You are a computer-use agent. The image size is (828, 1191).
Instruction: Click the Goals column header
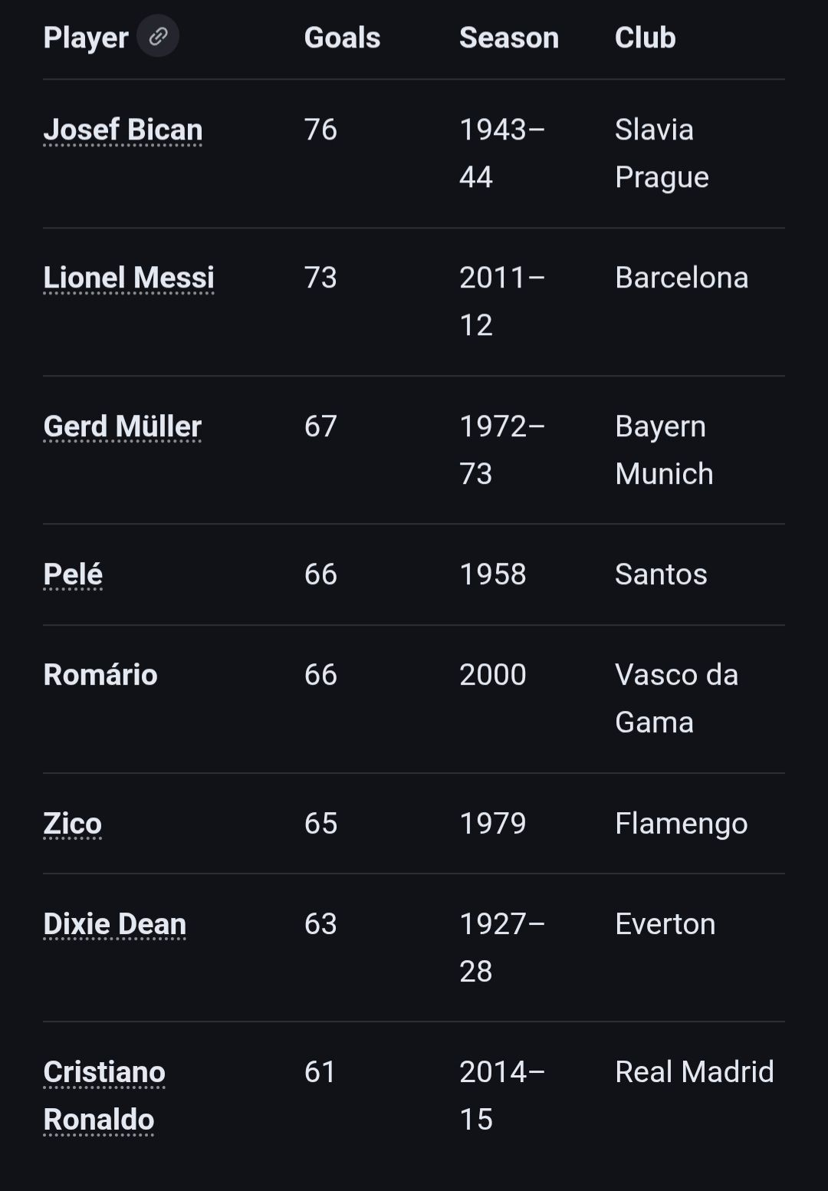(342, 38)
